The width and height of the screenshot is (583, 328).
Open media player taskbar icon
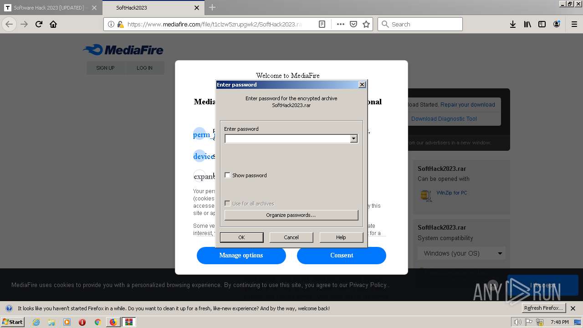tap(67, 322)
